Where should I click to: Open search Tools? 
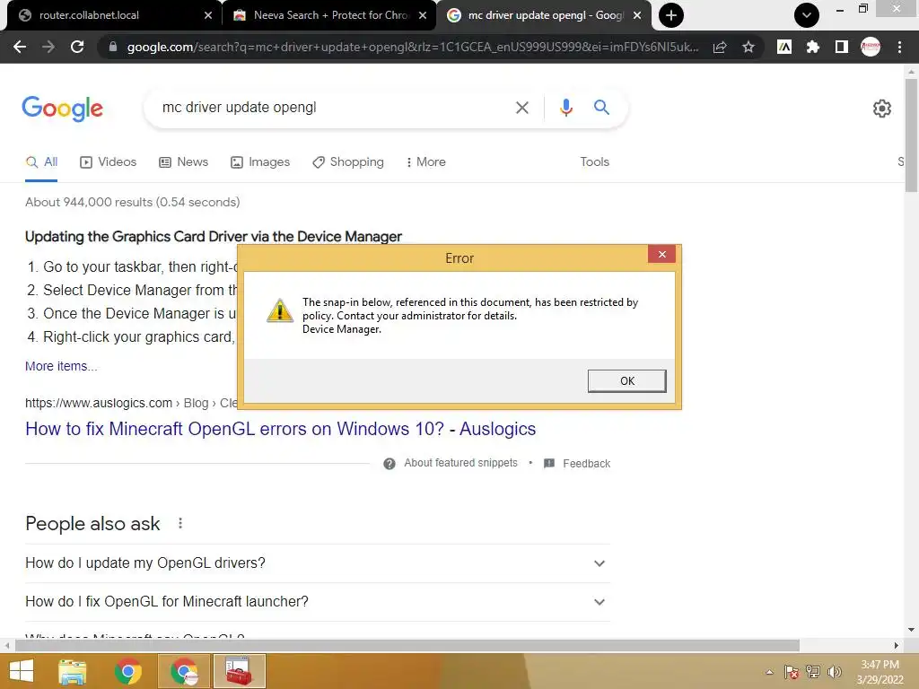[594, 161]
